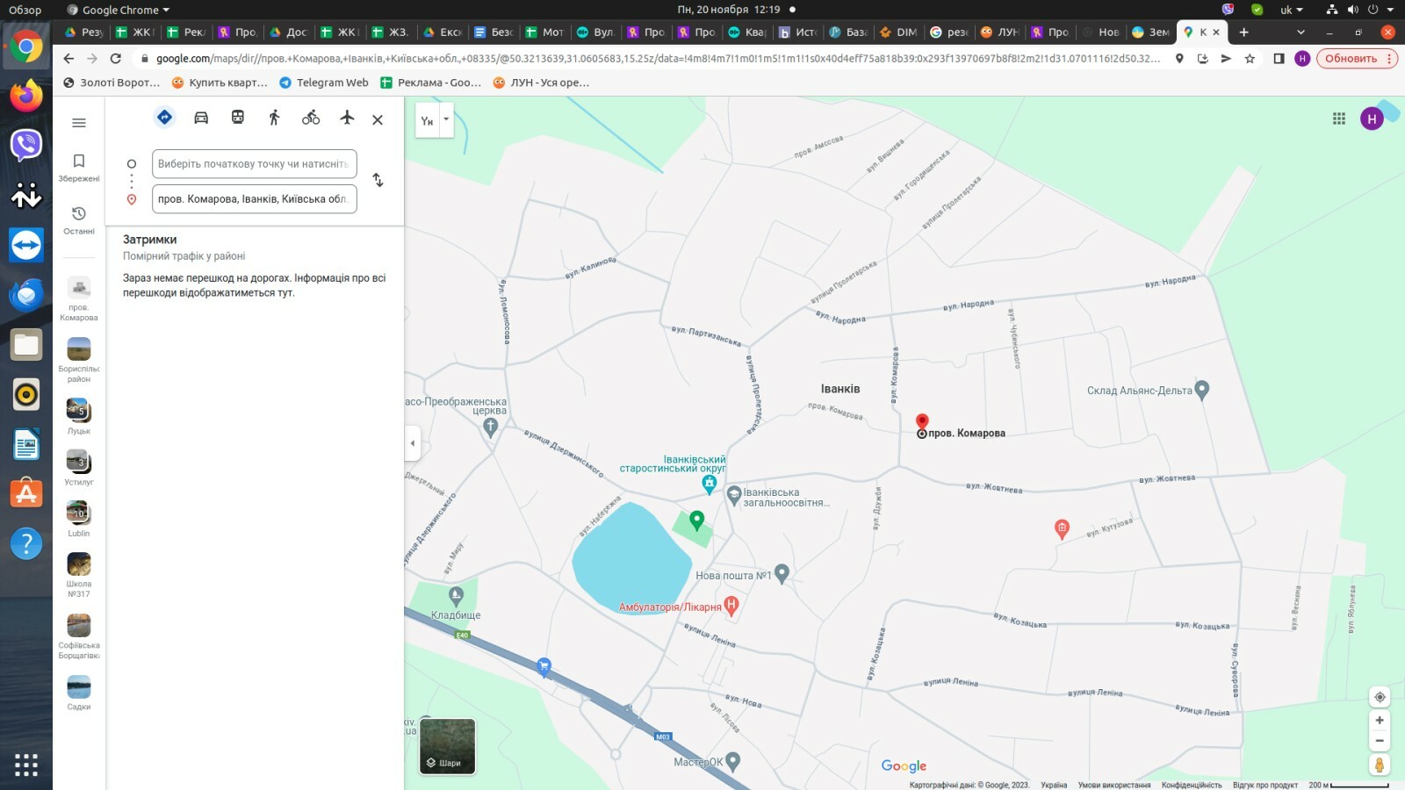
Task: Open the Telegram Web bookmark
Action: pos(324,83)
